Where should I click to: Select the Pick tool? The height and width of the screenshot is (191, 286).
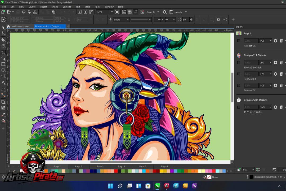point(3,28)
